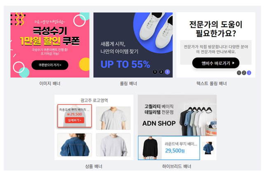Click the 이미지 배너 label
Screen dimensions: 266x173
50,84
